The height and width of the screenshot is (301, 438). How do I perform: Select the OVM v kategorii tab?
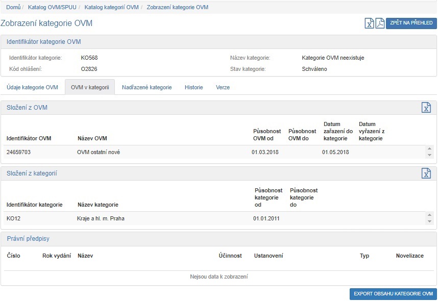[90, 87]
